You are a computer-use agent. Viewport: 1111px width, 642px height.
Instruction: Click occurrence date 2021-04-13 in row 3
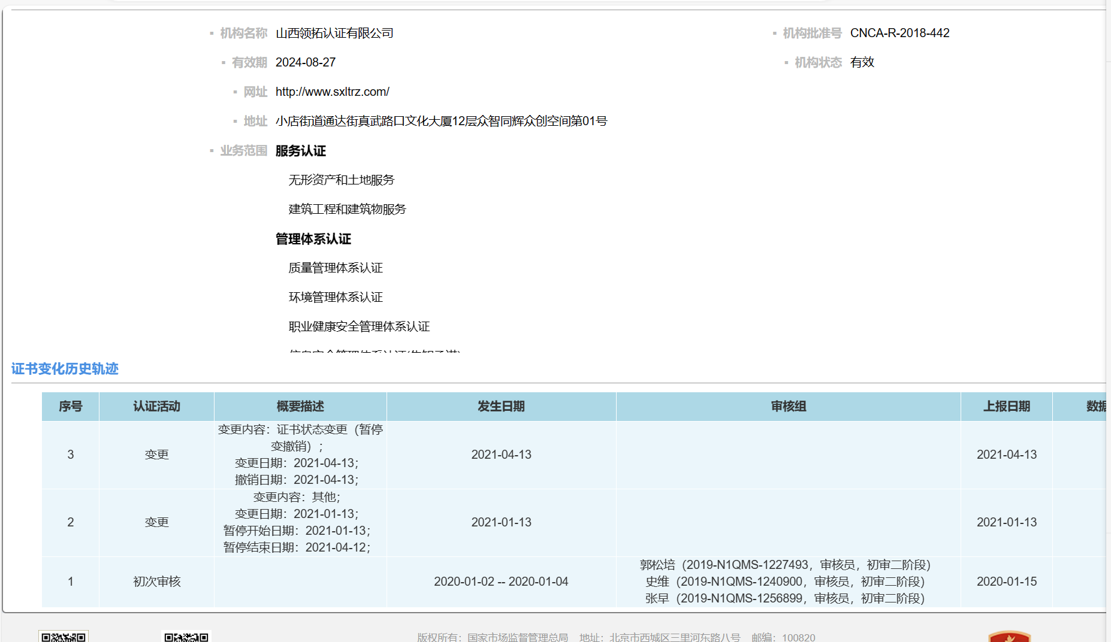(501, 455)
